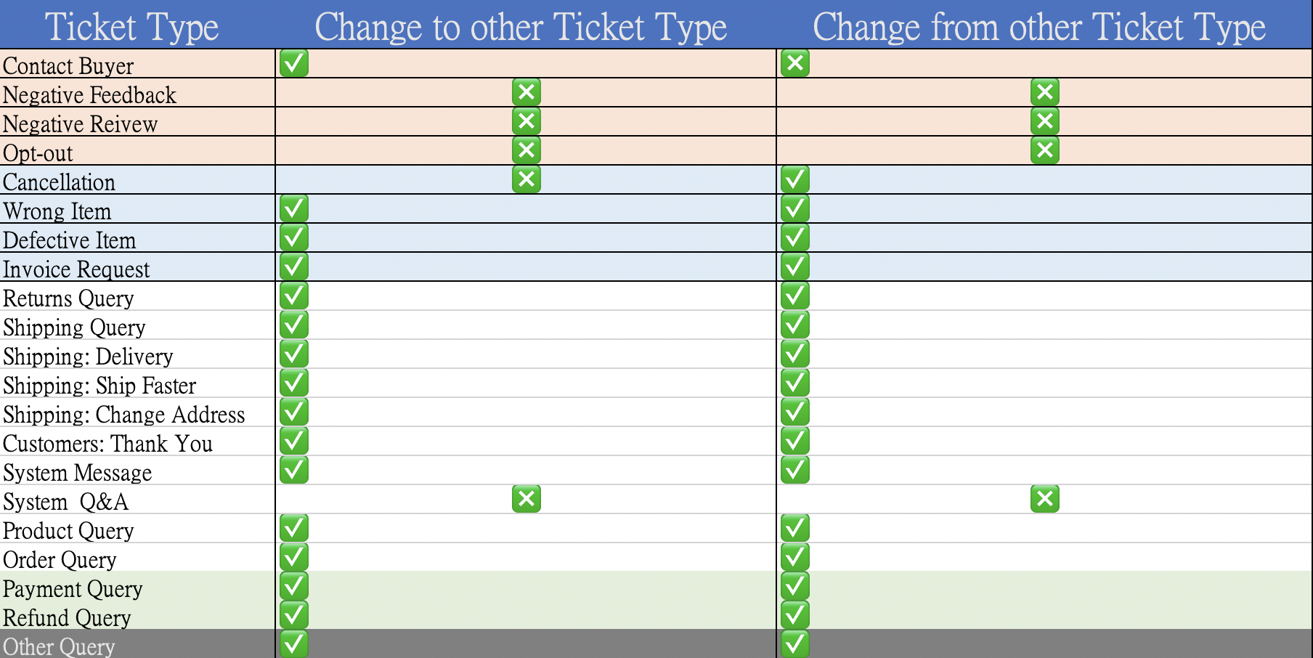Click the 'Change from other Ticket Type' header
This screenshot has width=1313, height=658.
click(1039, 27)
